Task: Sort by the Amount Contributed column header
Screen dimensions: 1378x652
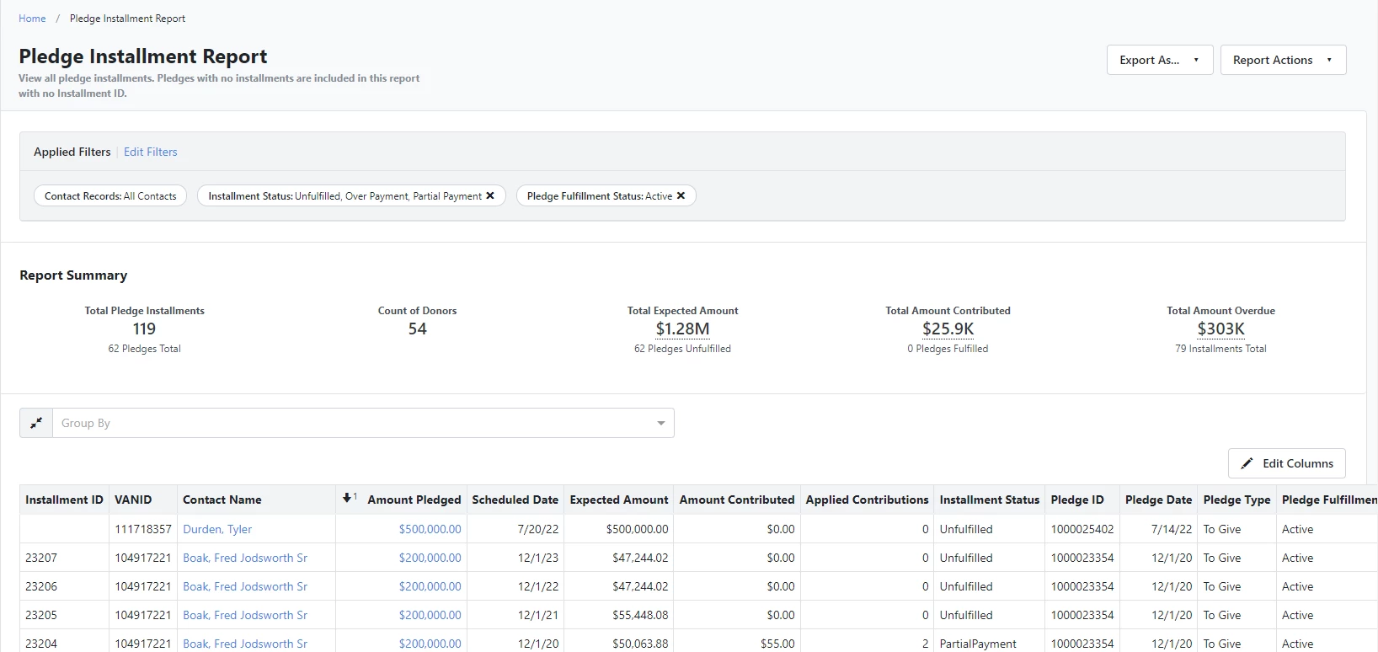Action: coord(737,500)
